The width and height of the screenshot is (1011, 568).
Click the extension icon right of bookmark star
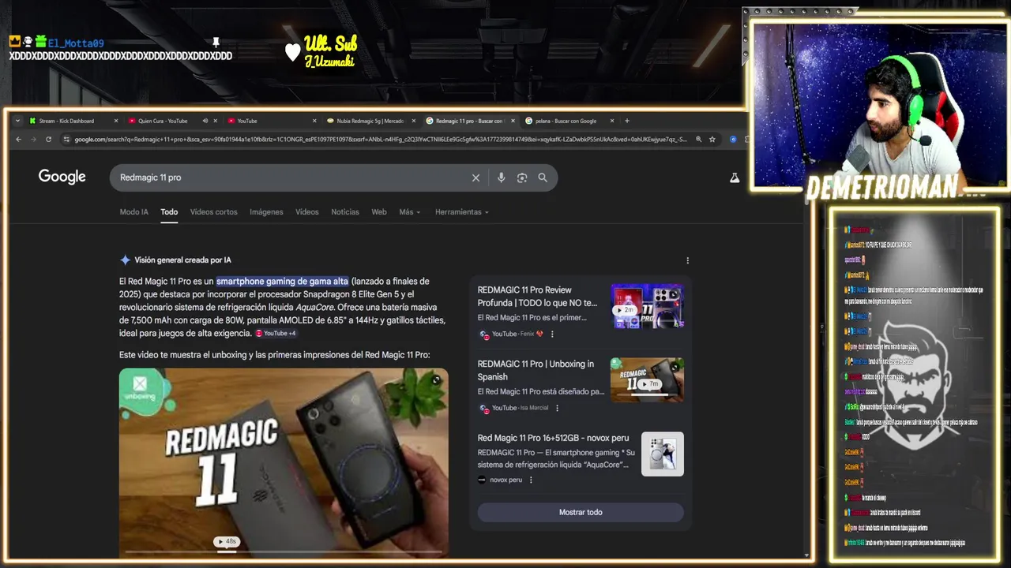(x=733, y=140)
